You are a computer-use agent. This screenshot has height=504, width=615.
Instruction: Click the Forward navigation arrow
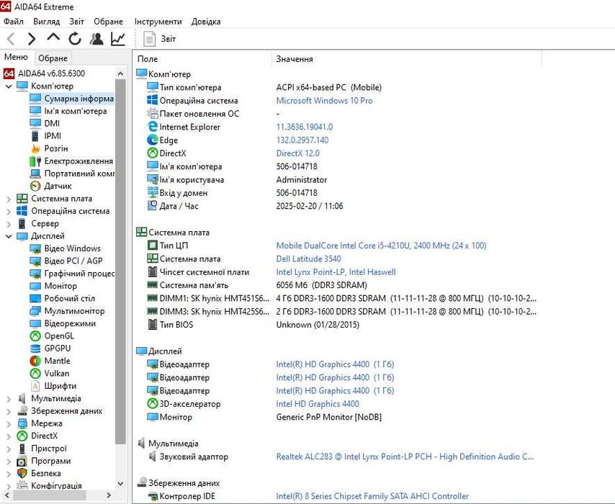(x=32, y=39)
